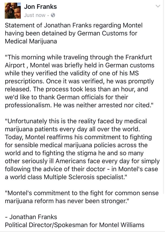Expand the post options chevron
Screen dimensions: 165x232
pos(158,6)
